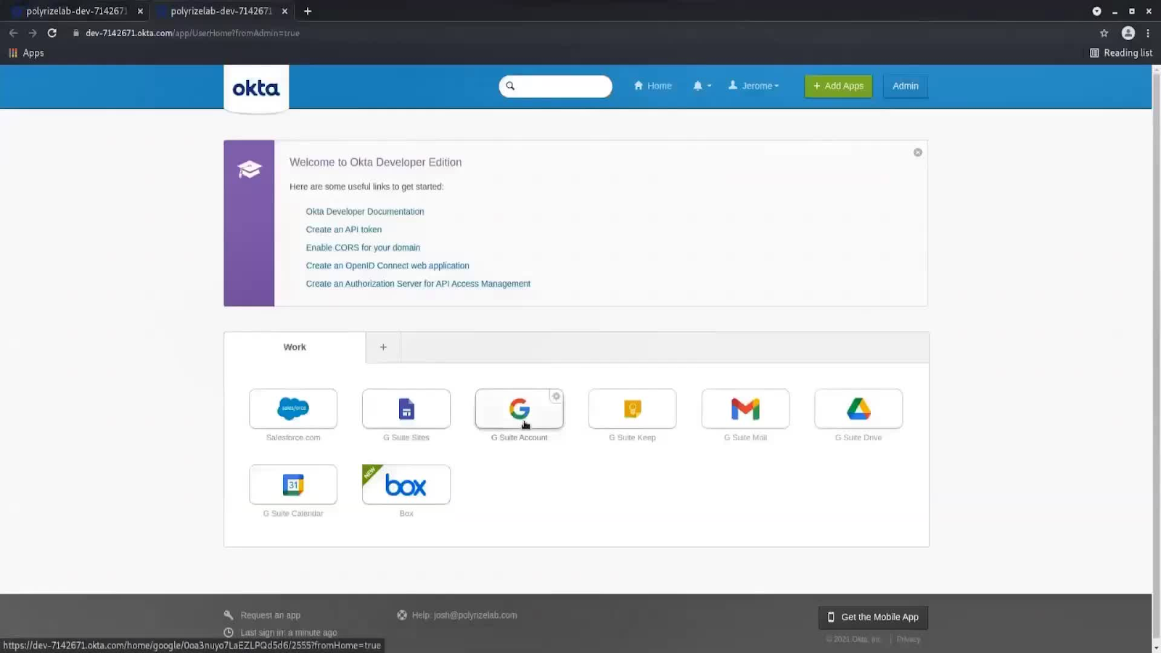Open a new browser tab
This screenshot has height=653, width=1161.
pos(308,11)
